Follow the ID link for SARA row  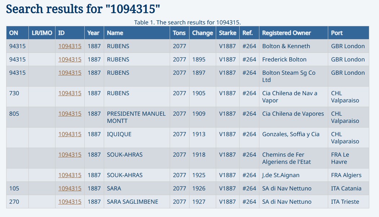pyautogui.click(x=70, y=188)
